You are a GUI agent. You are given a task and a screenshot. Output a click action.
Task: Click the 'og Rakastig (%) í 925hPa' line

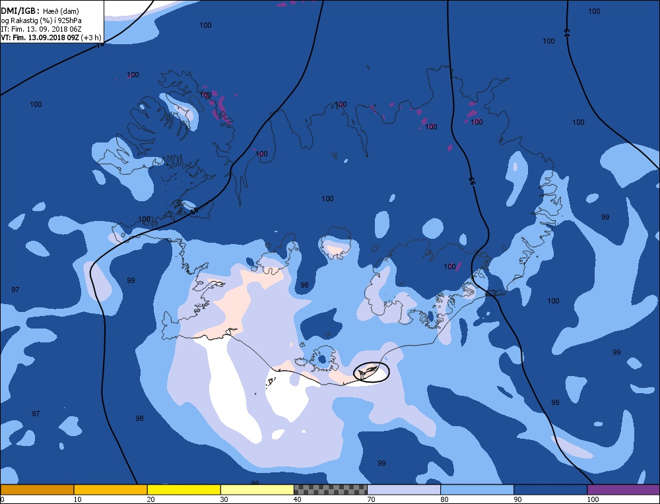(41, 20)
